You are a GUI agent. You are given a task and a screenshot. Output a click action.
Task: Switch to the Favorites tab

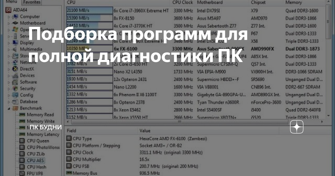click(x=32, y=3)
